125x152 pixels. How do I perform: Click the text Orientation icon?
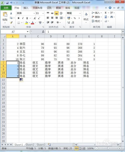tap(58, 22)
